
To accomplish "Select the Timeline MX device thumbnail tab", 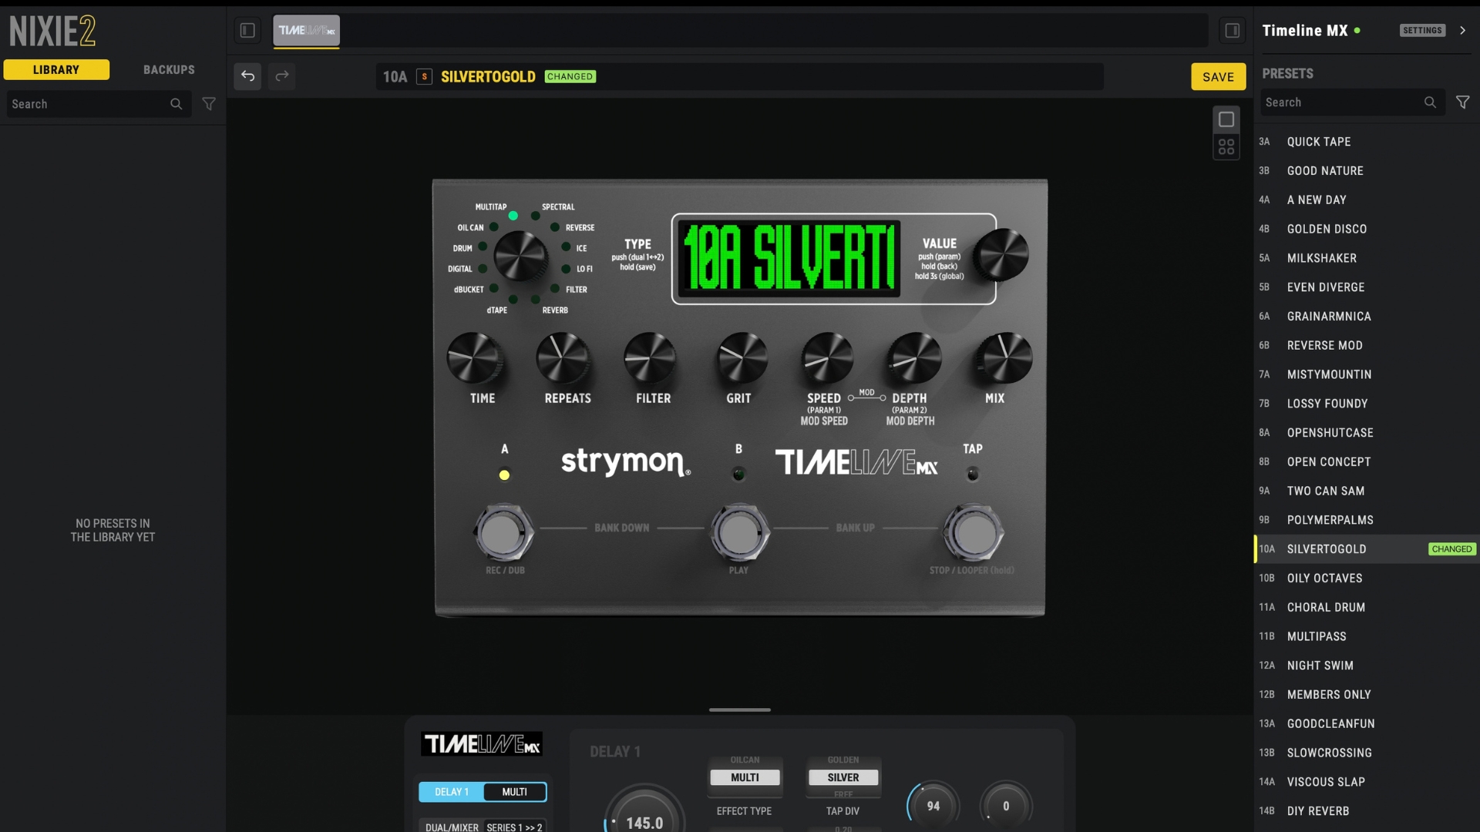I will pos(307,31).
